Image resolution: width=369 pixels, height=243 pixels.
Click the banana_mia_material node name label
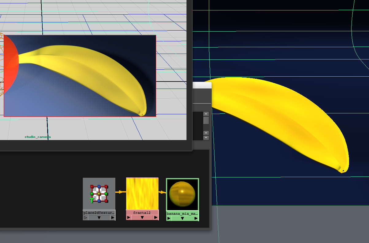182,213
